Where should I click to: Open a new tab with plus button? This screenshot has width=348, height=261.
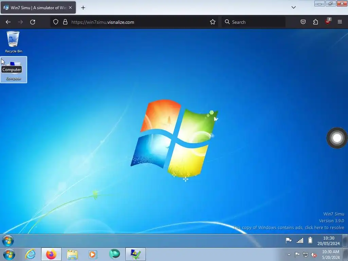[83, 7]
